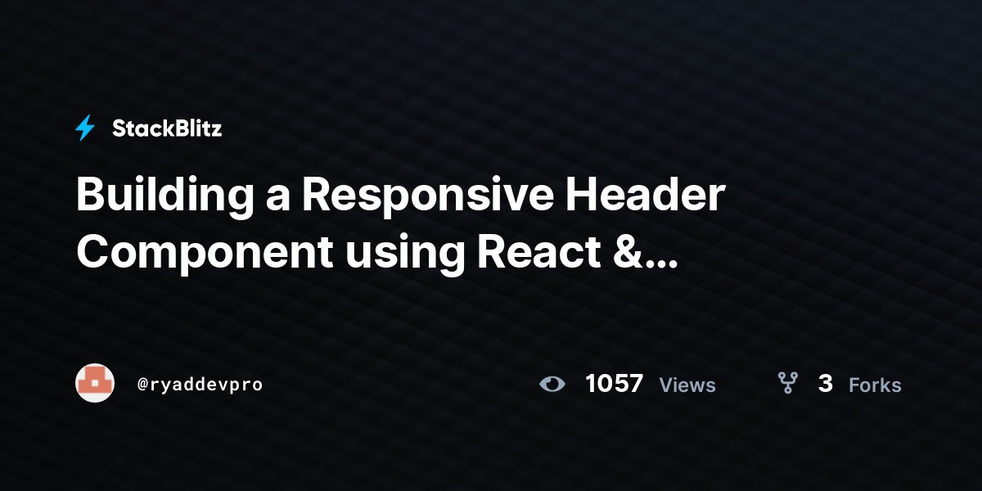The width and height of the screenshot is (982, 491).
Task: Click the eye views icon
Action: click(x=552, y=384)
